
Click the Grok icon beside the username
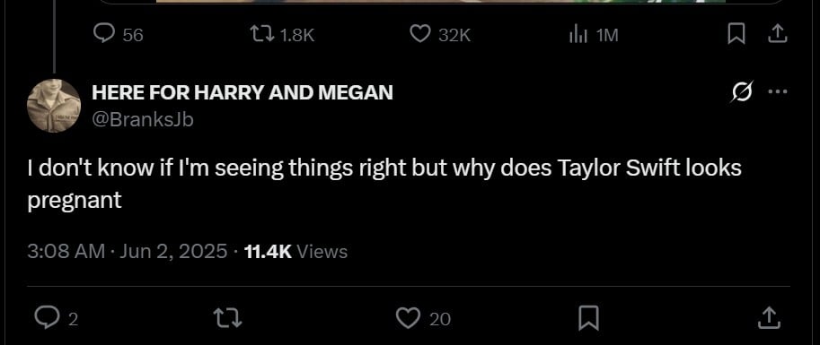pos(743,92)
